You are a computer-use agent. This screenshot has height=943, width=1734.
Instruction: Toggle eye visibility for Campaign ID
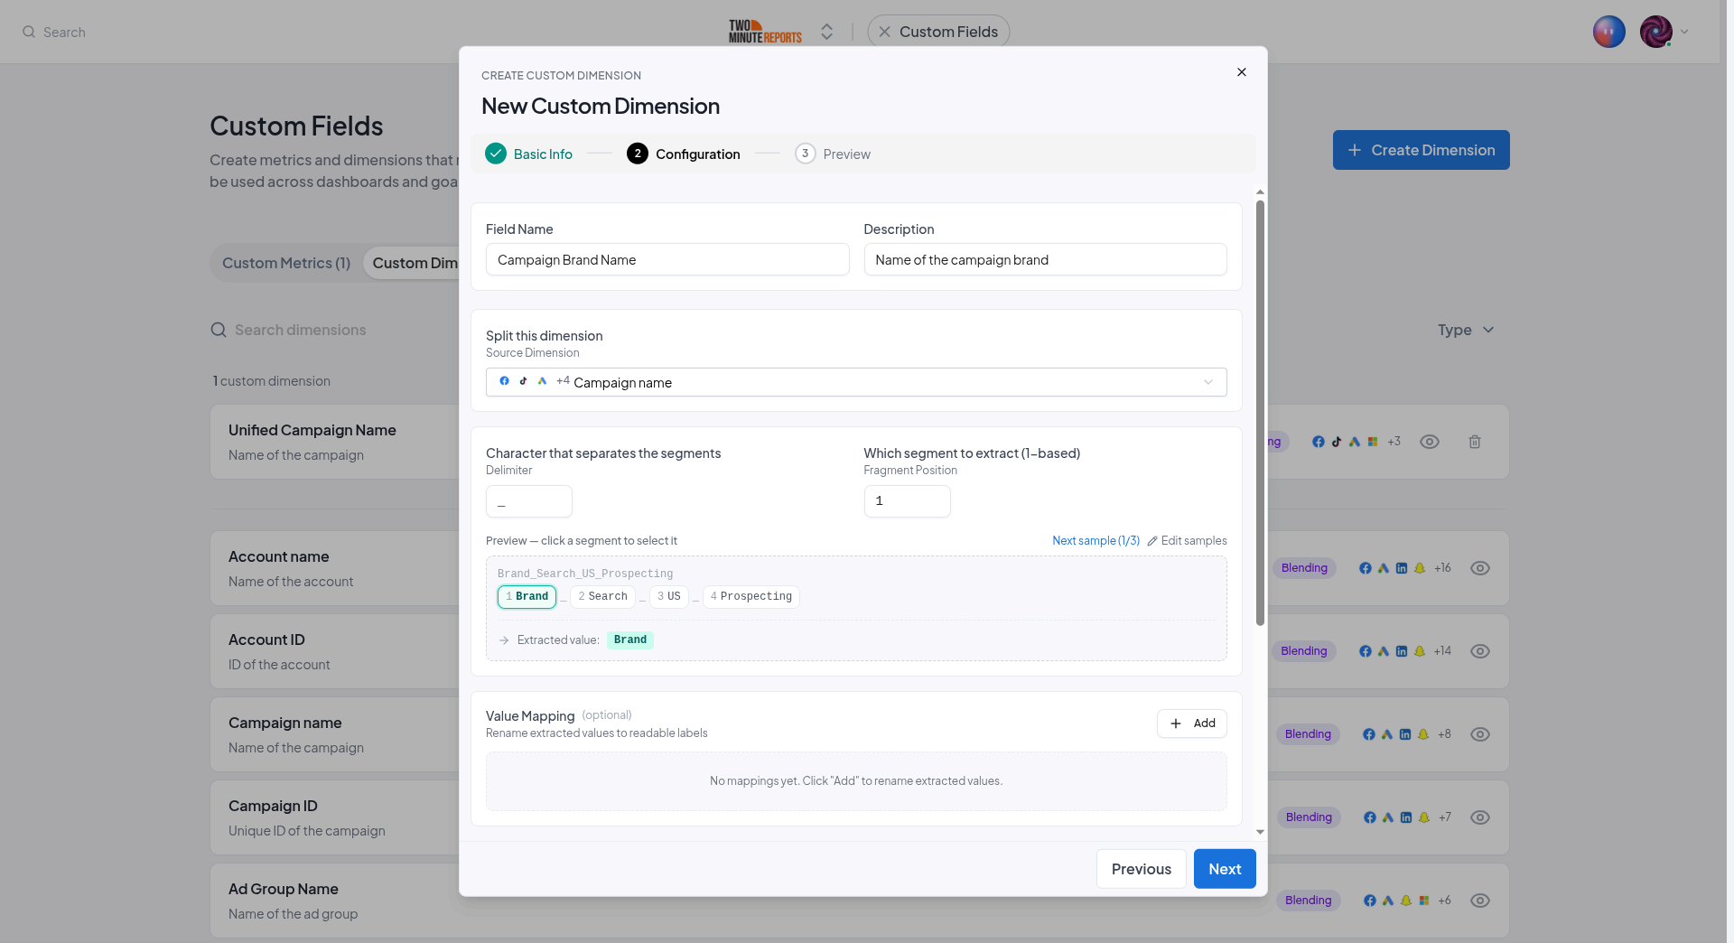[x=1480, y=817]
